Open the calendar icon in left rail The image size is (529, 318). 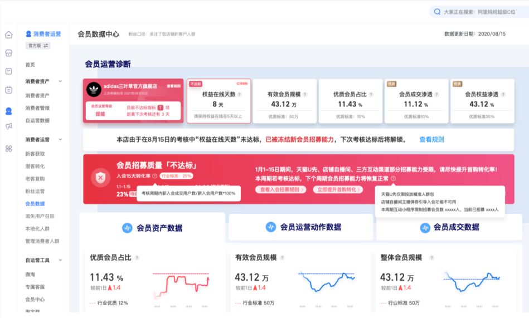tap(9, 90)
